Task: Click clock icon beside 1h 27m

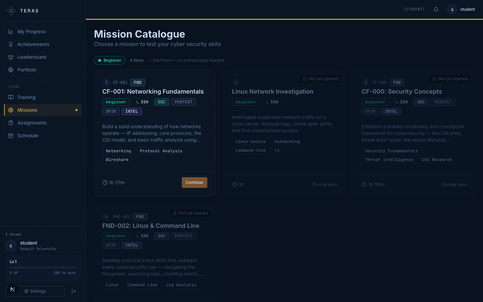Action: (x=105, y=183)
